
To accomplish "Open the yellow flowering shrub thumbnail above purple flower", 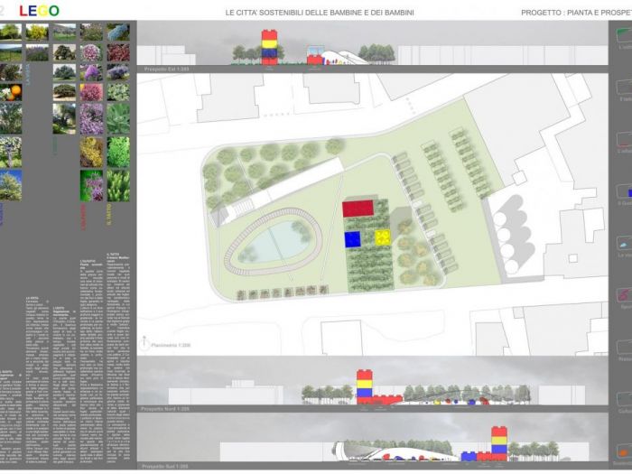I will pyautogui.click(x=91, y=152).
